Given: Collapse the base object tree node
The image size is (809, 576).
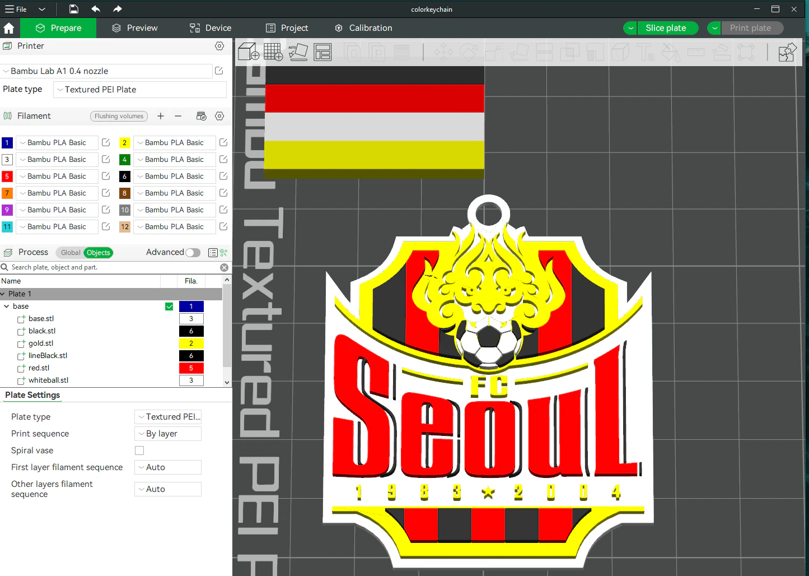Looking at the screenshot, I should (7, 306).
